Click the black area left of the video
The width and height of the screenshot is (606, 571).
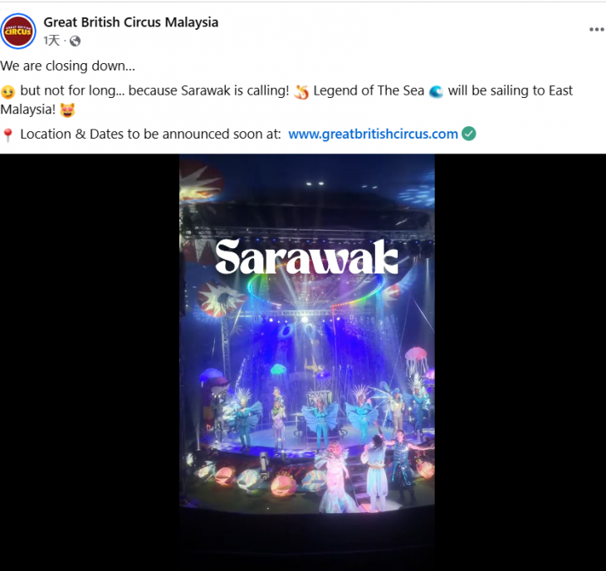[x=90, y=363]
